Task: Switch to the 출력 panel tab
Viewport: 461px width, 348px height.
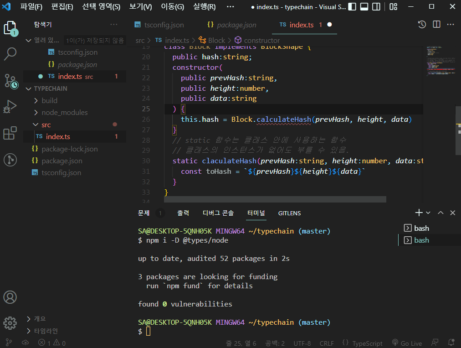Action: (183, 213)
